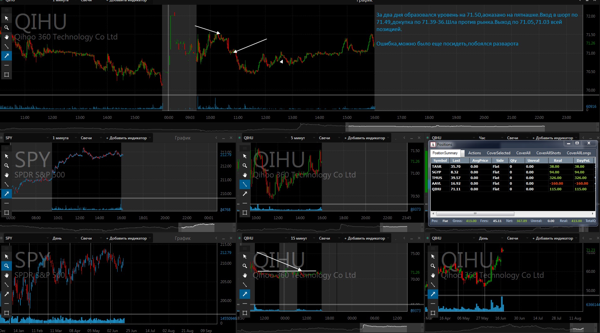
Task: Select the QIHU row in the Positions table
Action: click(x=513, y=189)
